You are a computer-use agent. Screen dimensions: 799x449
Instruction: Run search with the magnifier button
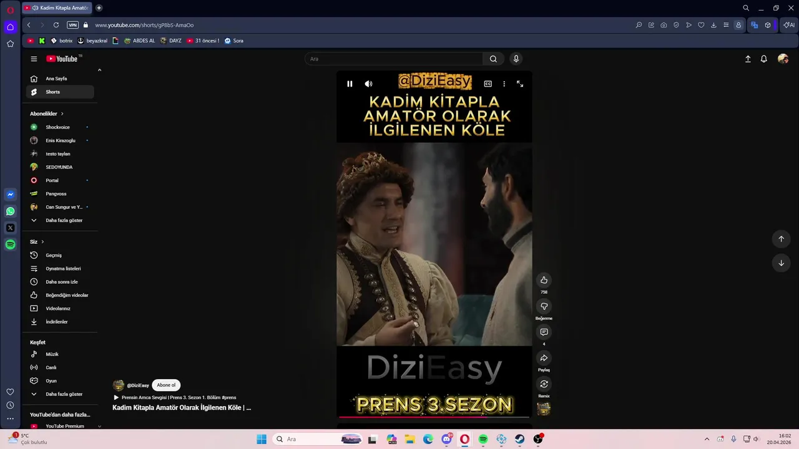pyautogui.click(x=493, y=59)
